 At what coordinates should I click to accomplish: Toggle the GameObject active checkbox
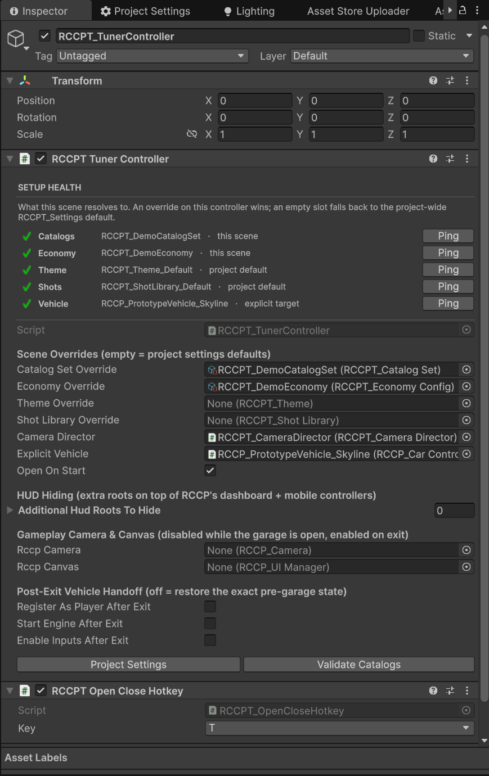pos(45,36)
